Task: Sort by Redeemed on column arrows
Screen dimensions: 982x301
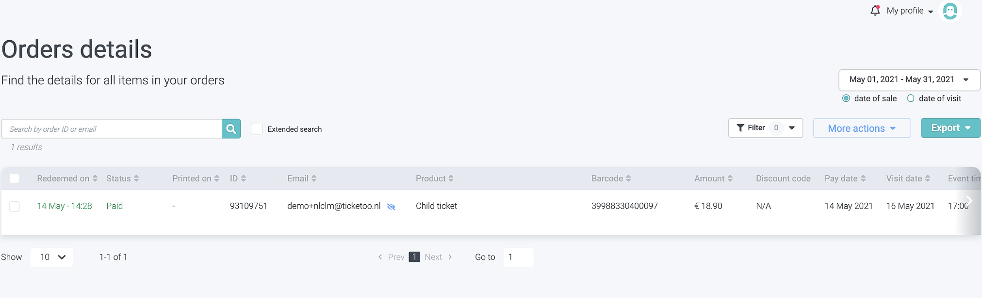Action: (x=95, y=179)
